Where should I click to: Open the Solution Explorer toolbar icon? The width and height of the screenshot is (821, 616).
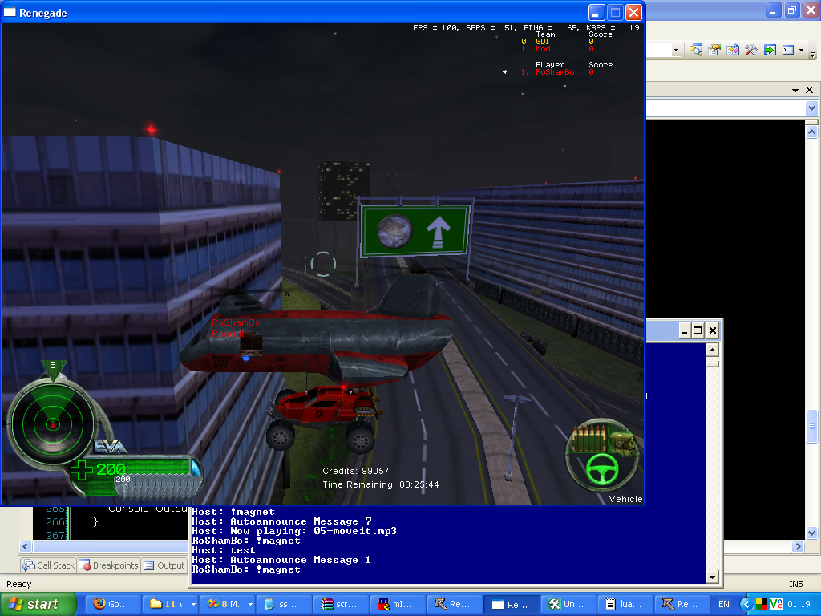coord(695,50)
